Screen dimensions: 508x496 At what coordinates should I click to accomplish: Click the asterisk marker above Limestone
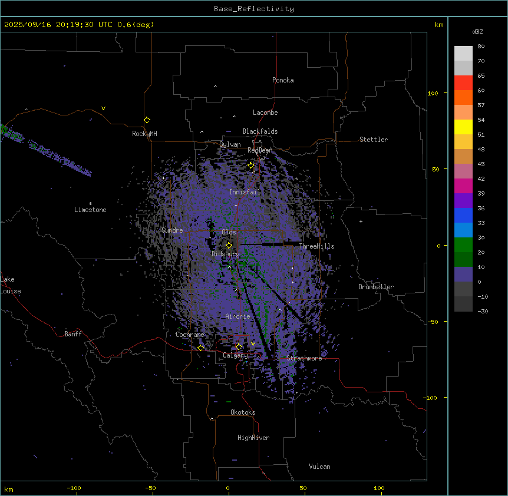pyautogui.click(x=90, y=203)
